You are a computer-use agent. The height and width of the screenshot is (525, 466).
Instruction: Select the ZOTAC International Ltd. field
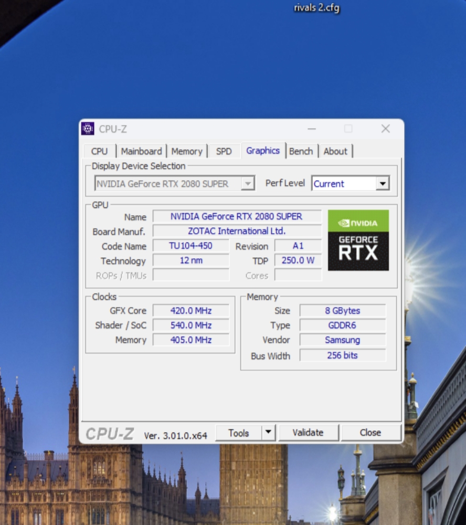click(236, 231)
